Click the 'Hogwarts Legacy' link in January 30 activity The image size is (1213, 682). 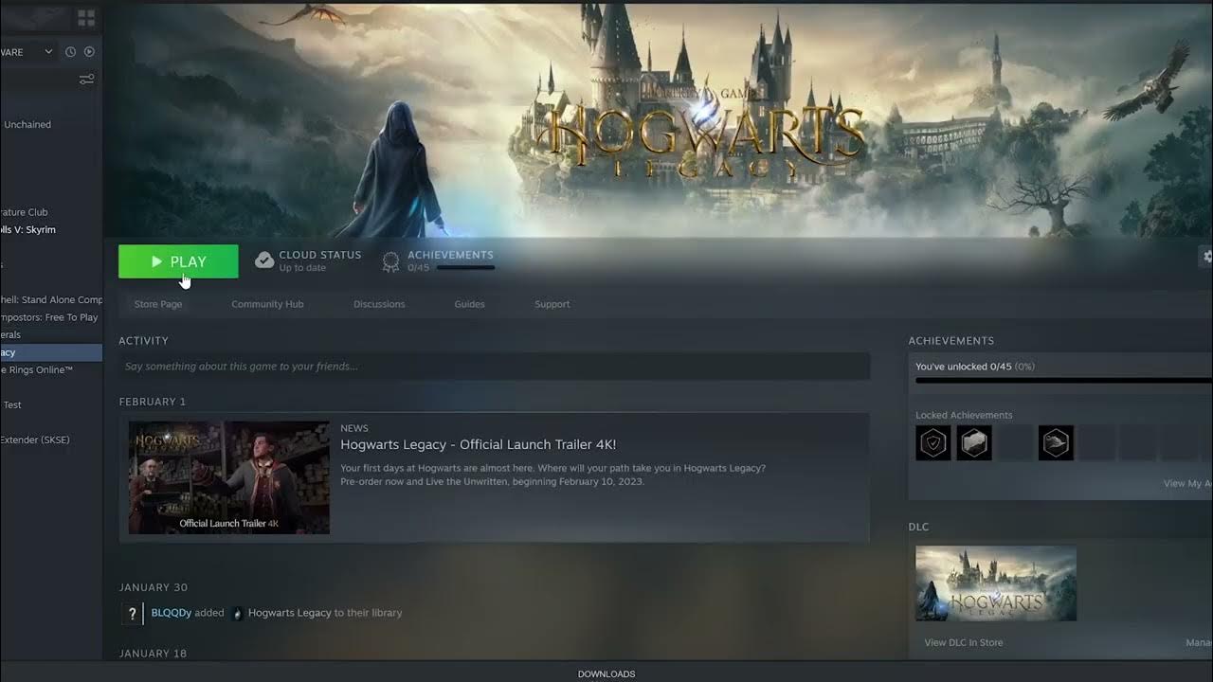pyautogui.click(x=289, y=613)
